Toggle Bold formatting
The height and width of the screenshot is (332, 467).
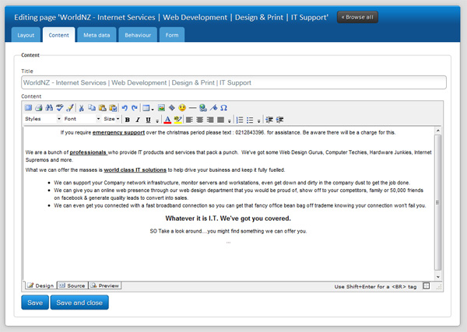pyautogui.click(x=128, y=120)
